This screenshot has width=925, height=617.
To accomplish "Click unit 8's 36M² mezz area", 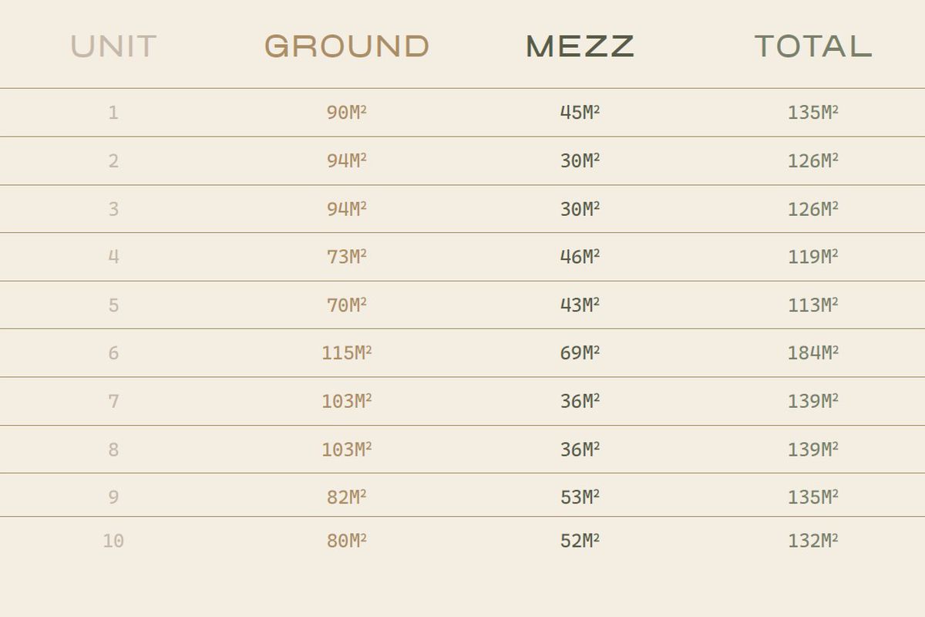I will (580, 449).
